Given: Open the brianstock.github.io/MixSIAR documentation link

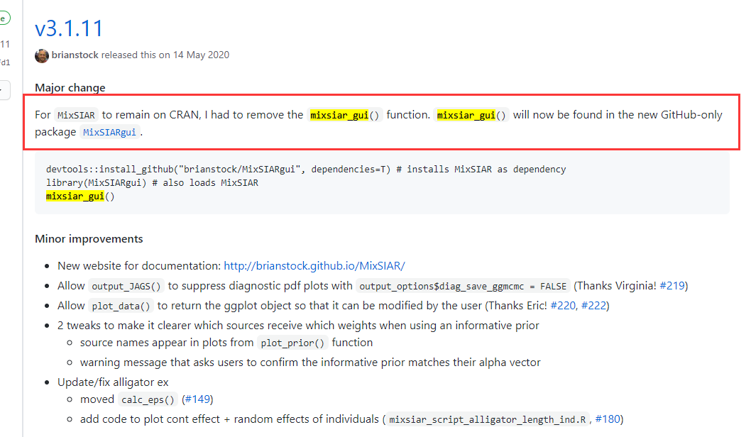Looking at the screenshot, I should pos(314,266).
